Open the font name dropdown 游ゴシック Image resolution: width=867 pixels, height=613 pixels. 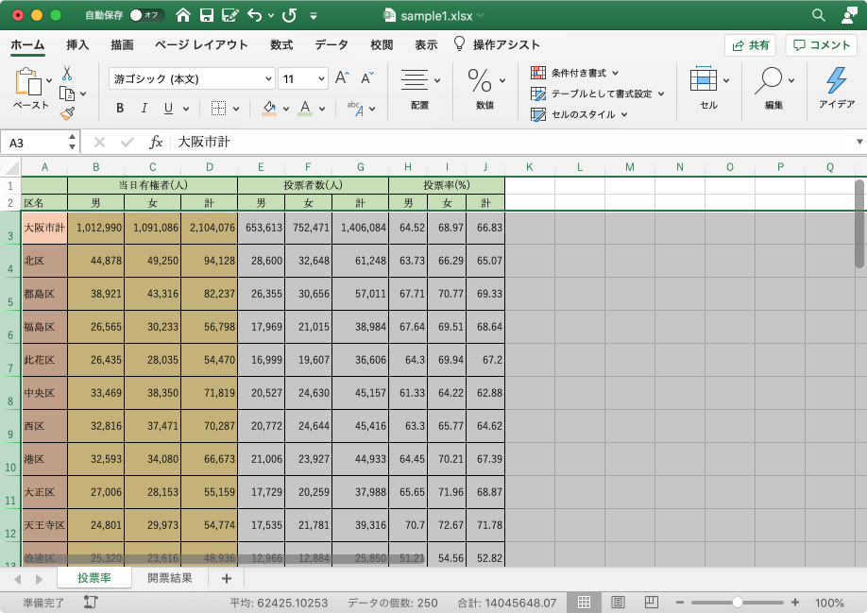[191, 78]
